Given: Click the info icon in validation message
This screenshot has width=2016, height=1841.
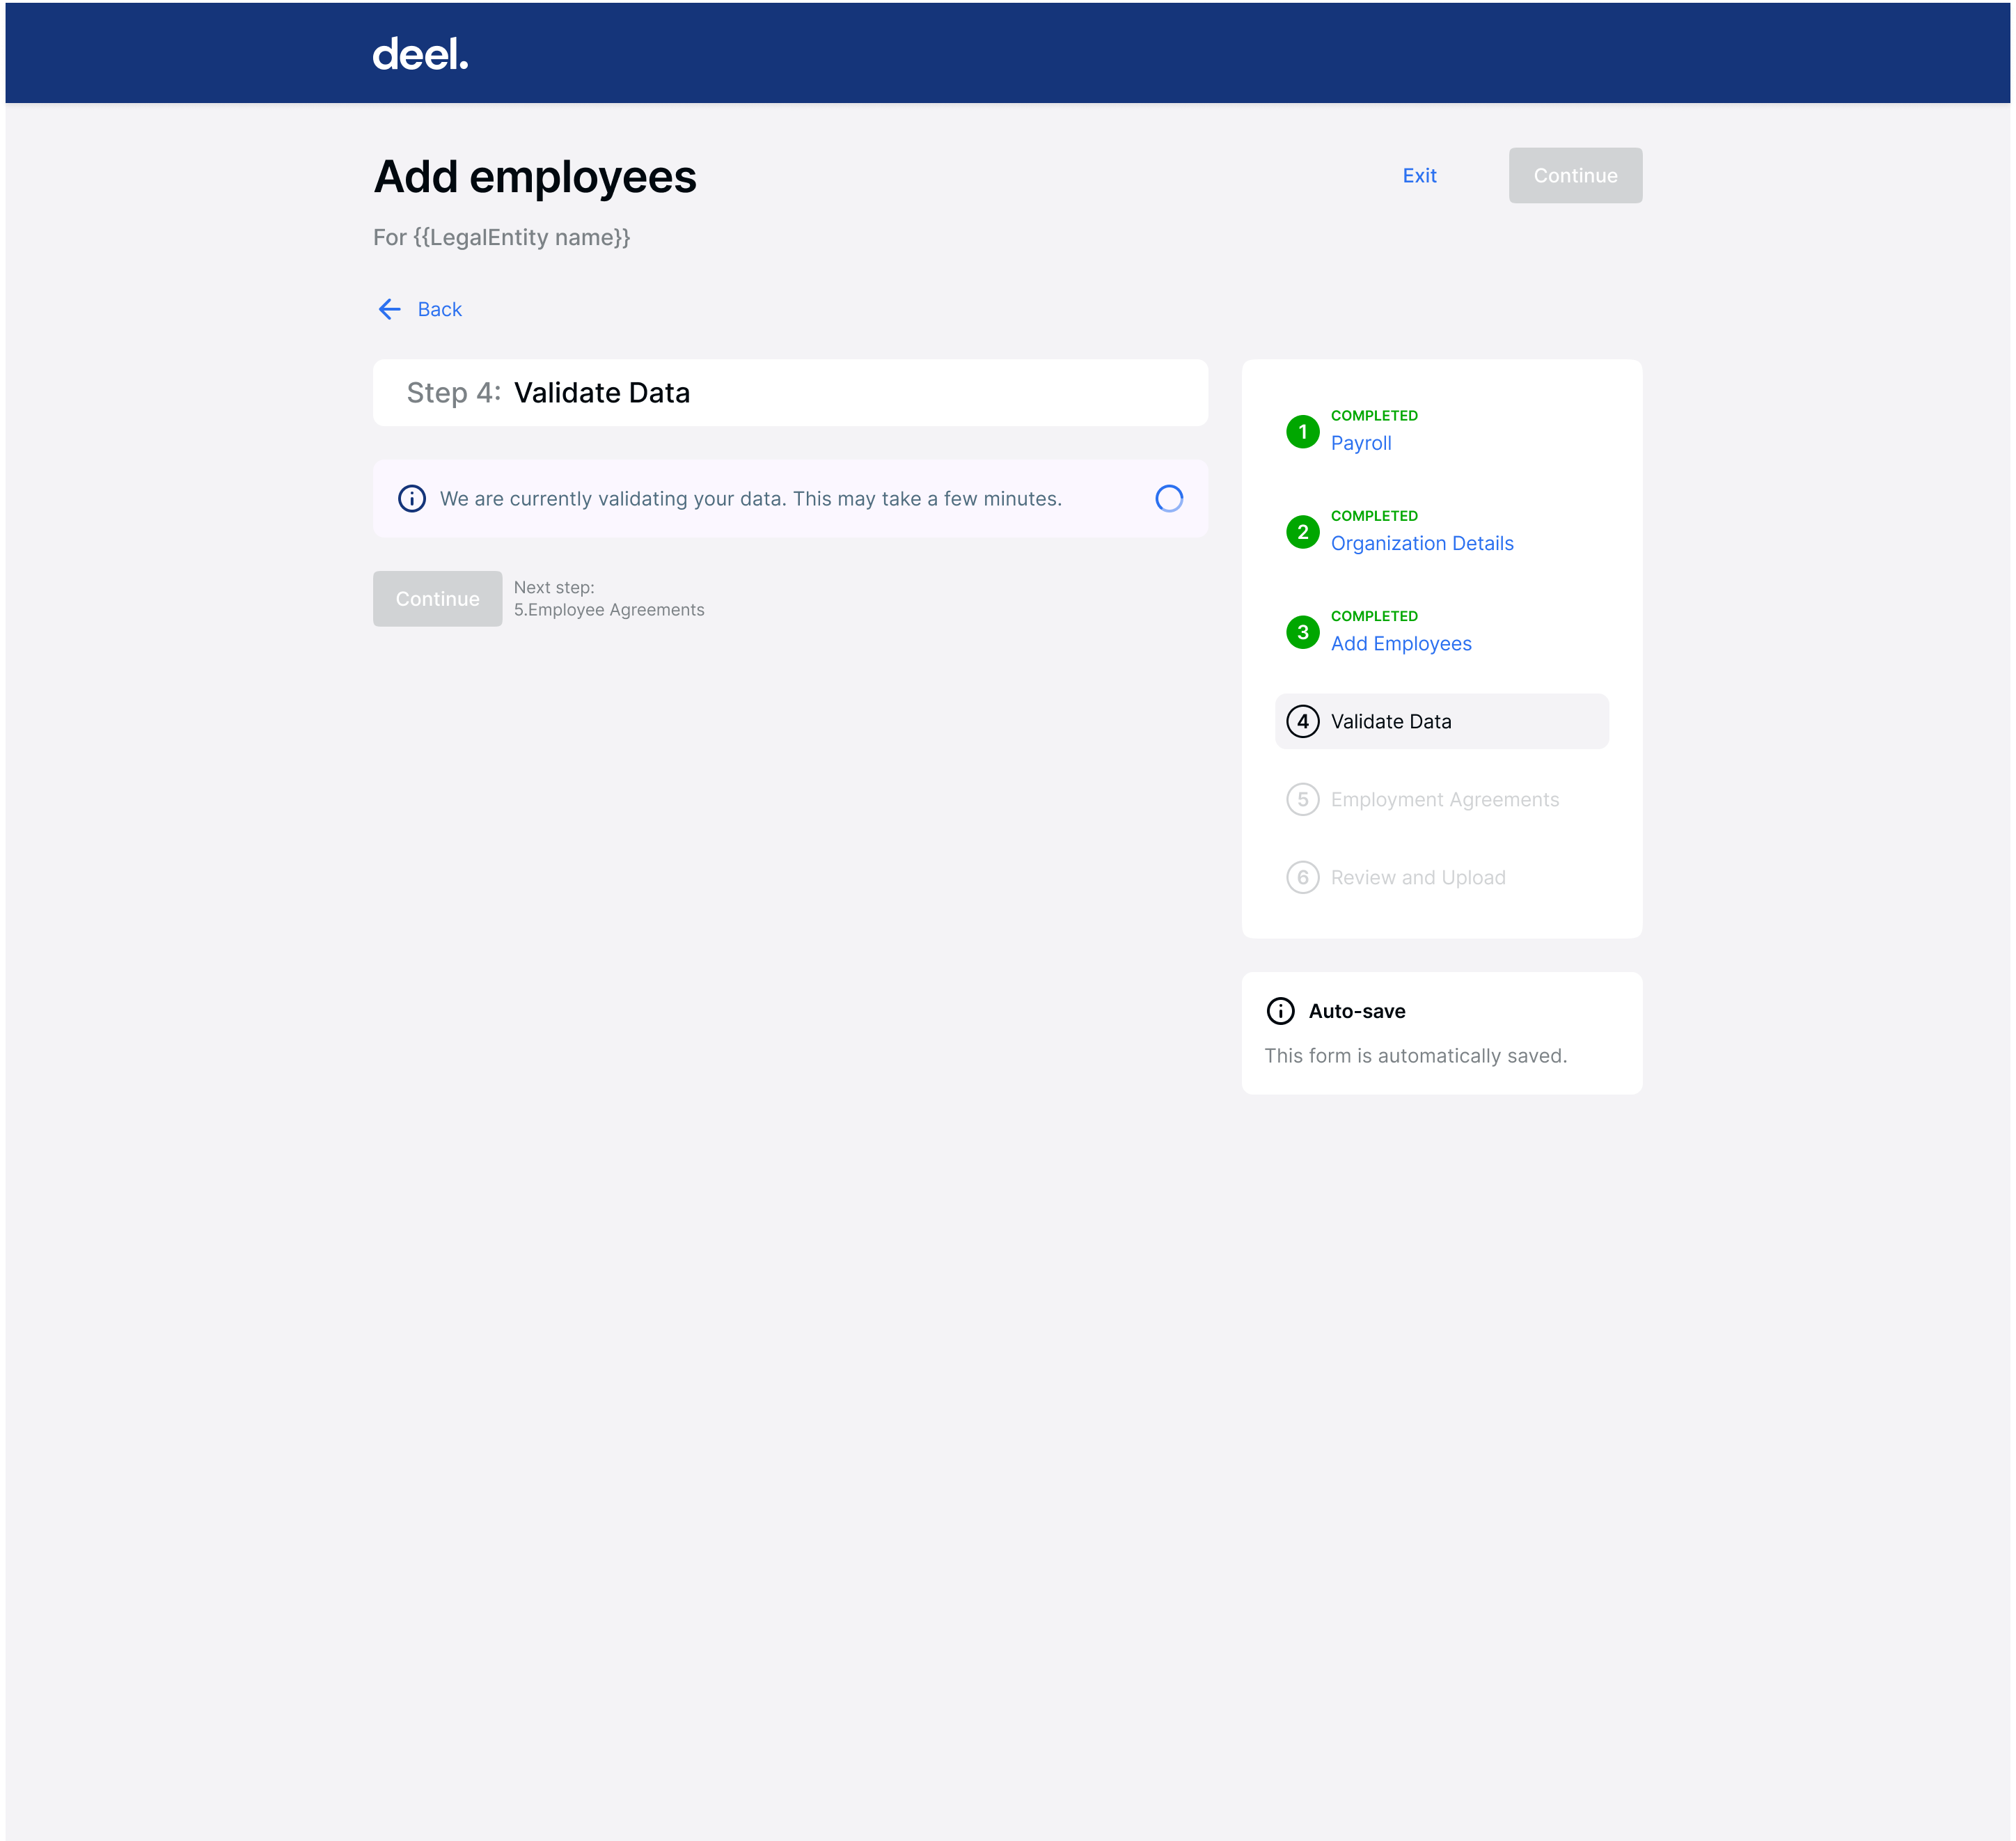Looking at the screenshot, I should click(412, 498).
